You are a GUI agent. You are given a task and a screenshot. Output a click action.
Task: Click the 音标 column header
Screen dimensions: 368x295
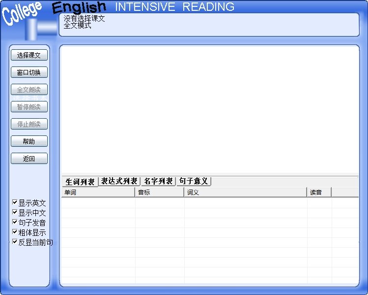159,193
